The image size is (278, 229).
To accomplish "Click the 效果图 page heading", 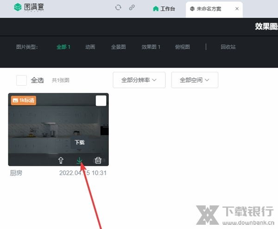I will coord(266,26).
